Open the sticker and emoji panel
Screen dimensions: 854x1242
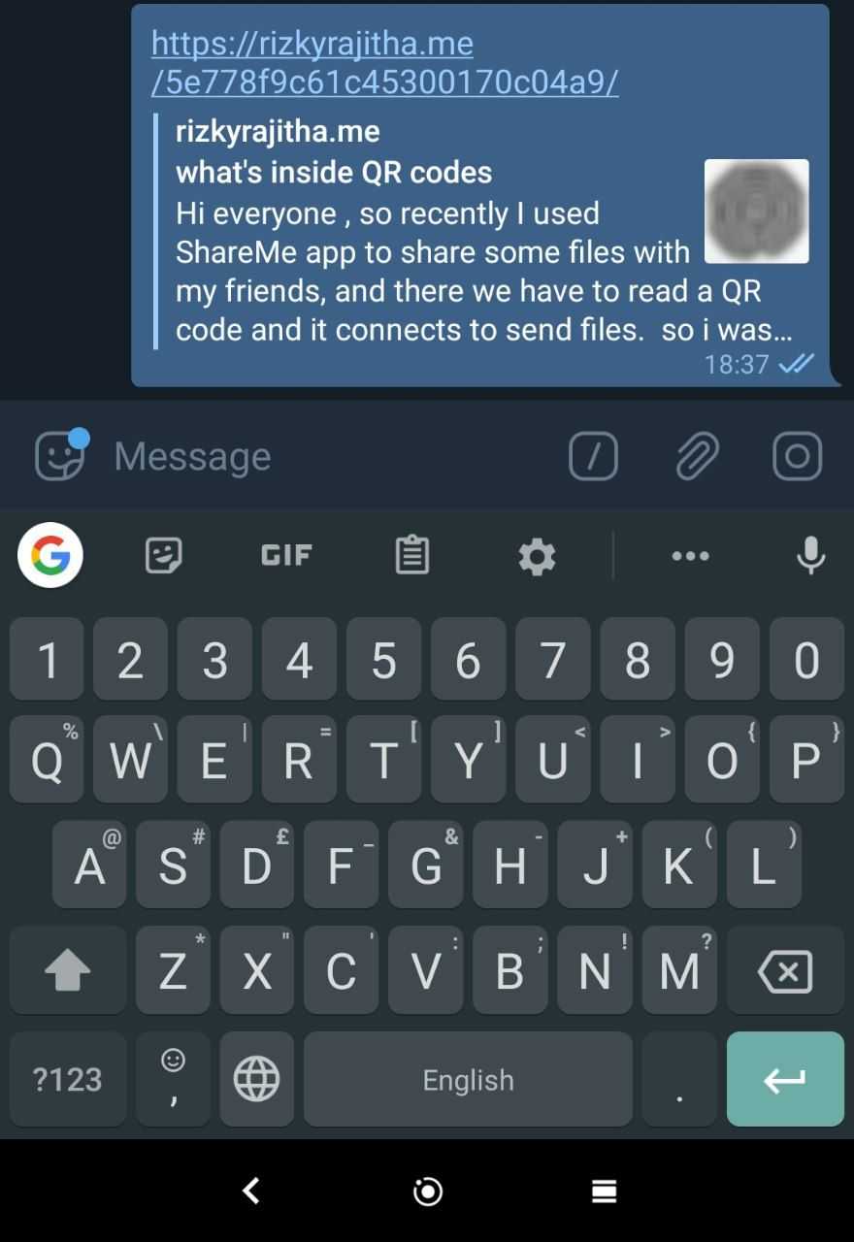tap(60, 455)
